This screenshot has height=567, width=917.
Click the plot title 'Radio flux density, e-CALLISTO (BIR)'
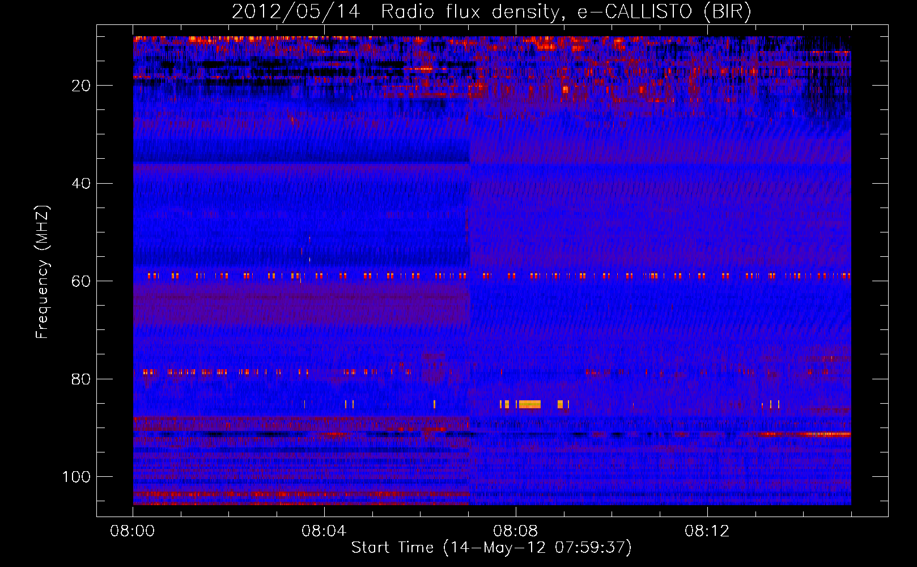coord(566,11)
